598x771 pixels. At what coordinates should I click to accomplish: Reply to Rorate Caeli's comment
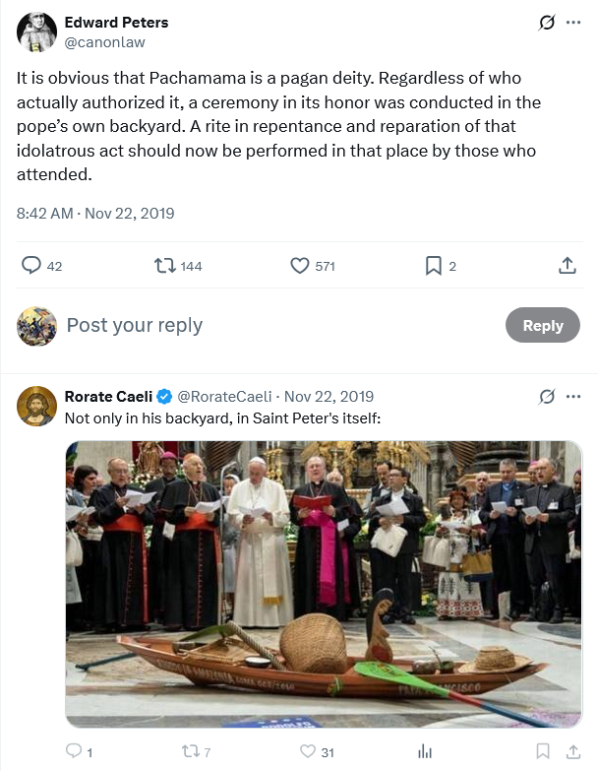click(74, 751)
